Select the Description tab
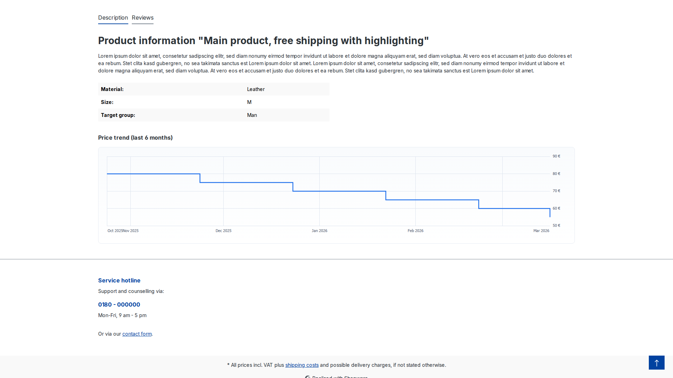 coord(113,18)
